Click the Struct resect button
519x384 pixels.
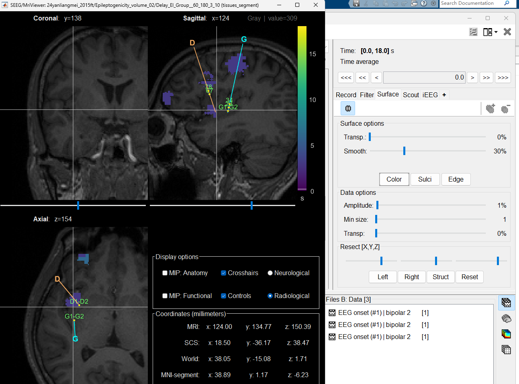tap(441, 277)
